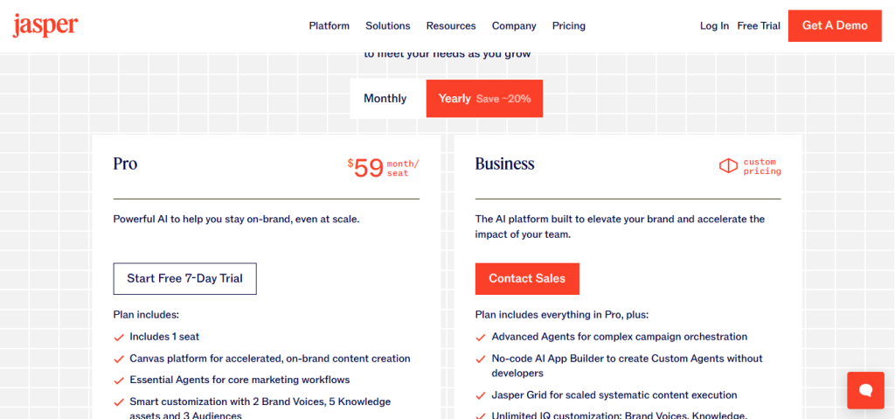
Task: Click the custom pricing cube icon
Action: pos(728,166)
